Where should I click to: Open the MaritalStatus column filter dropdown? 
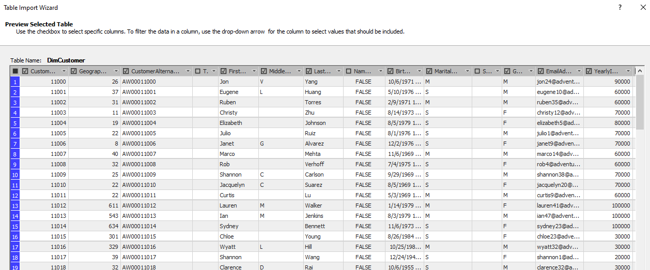[x=467, y=71]
